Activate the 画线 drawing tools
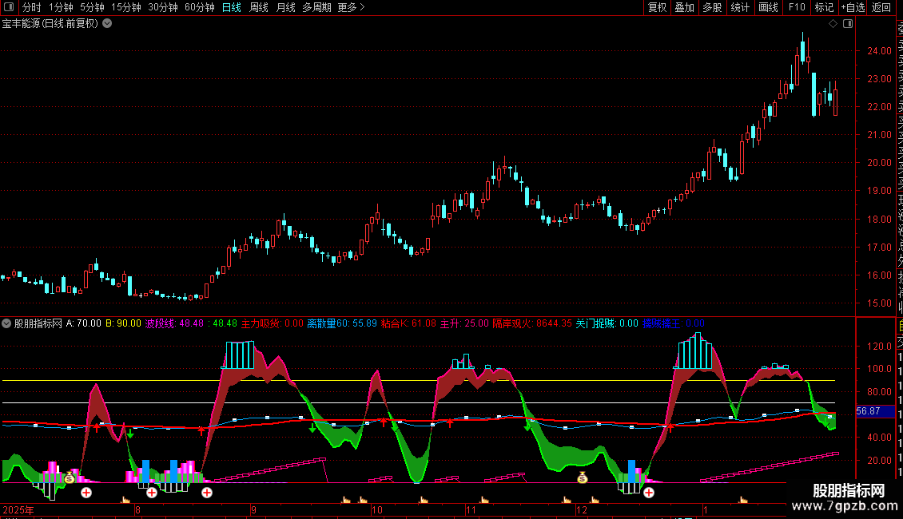 tap(768, 7)
